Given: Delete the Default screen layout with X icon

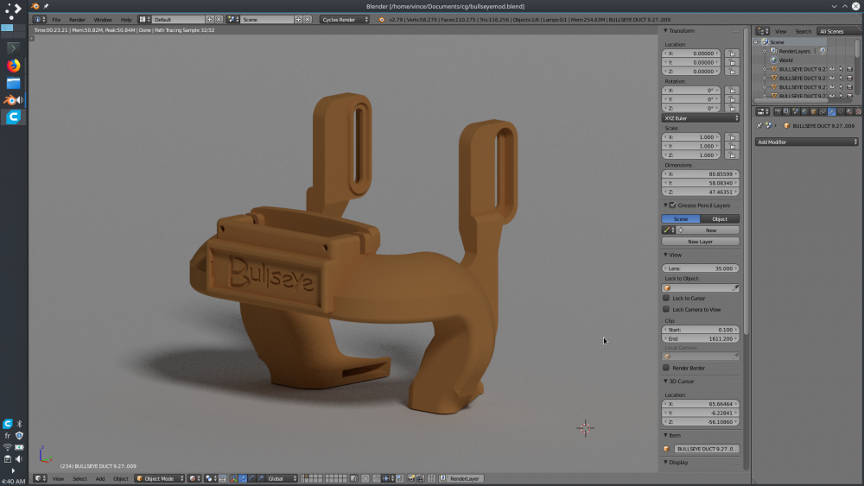Looking at the screenshot, I should pyautogui.click(x=219, y=19).
